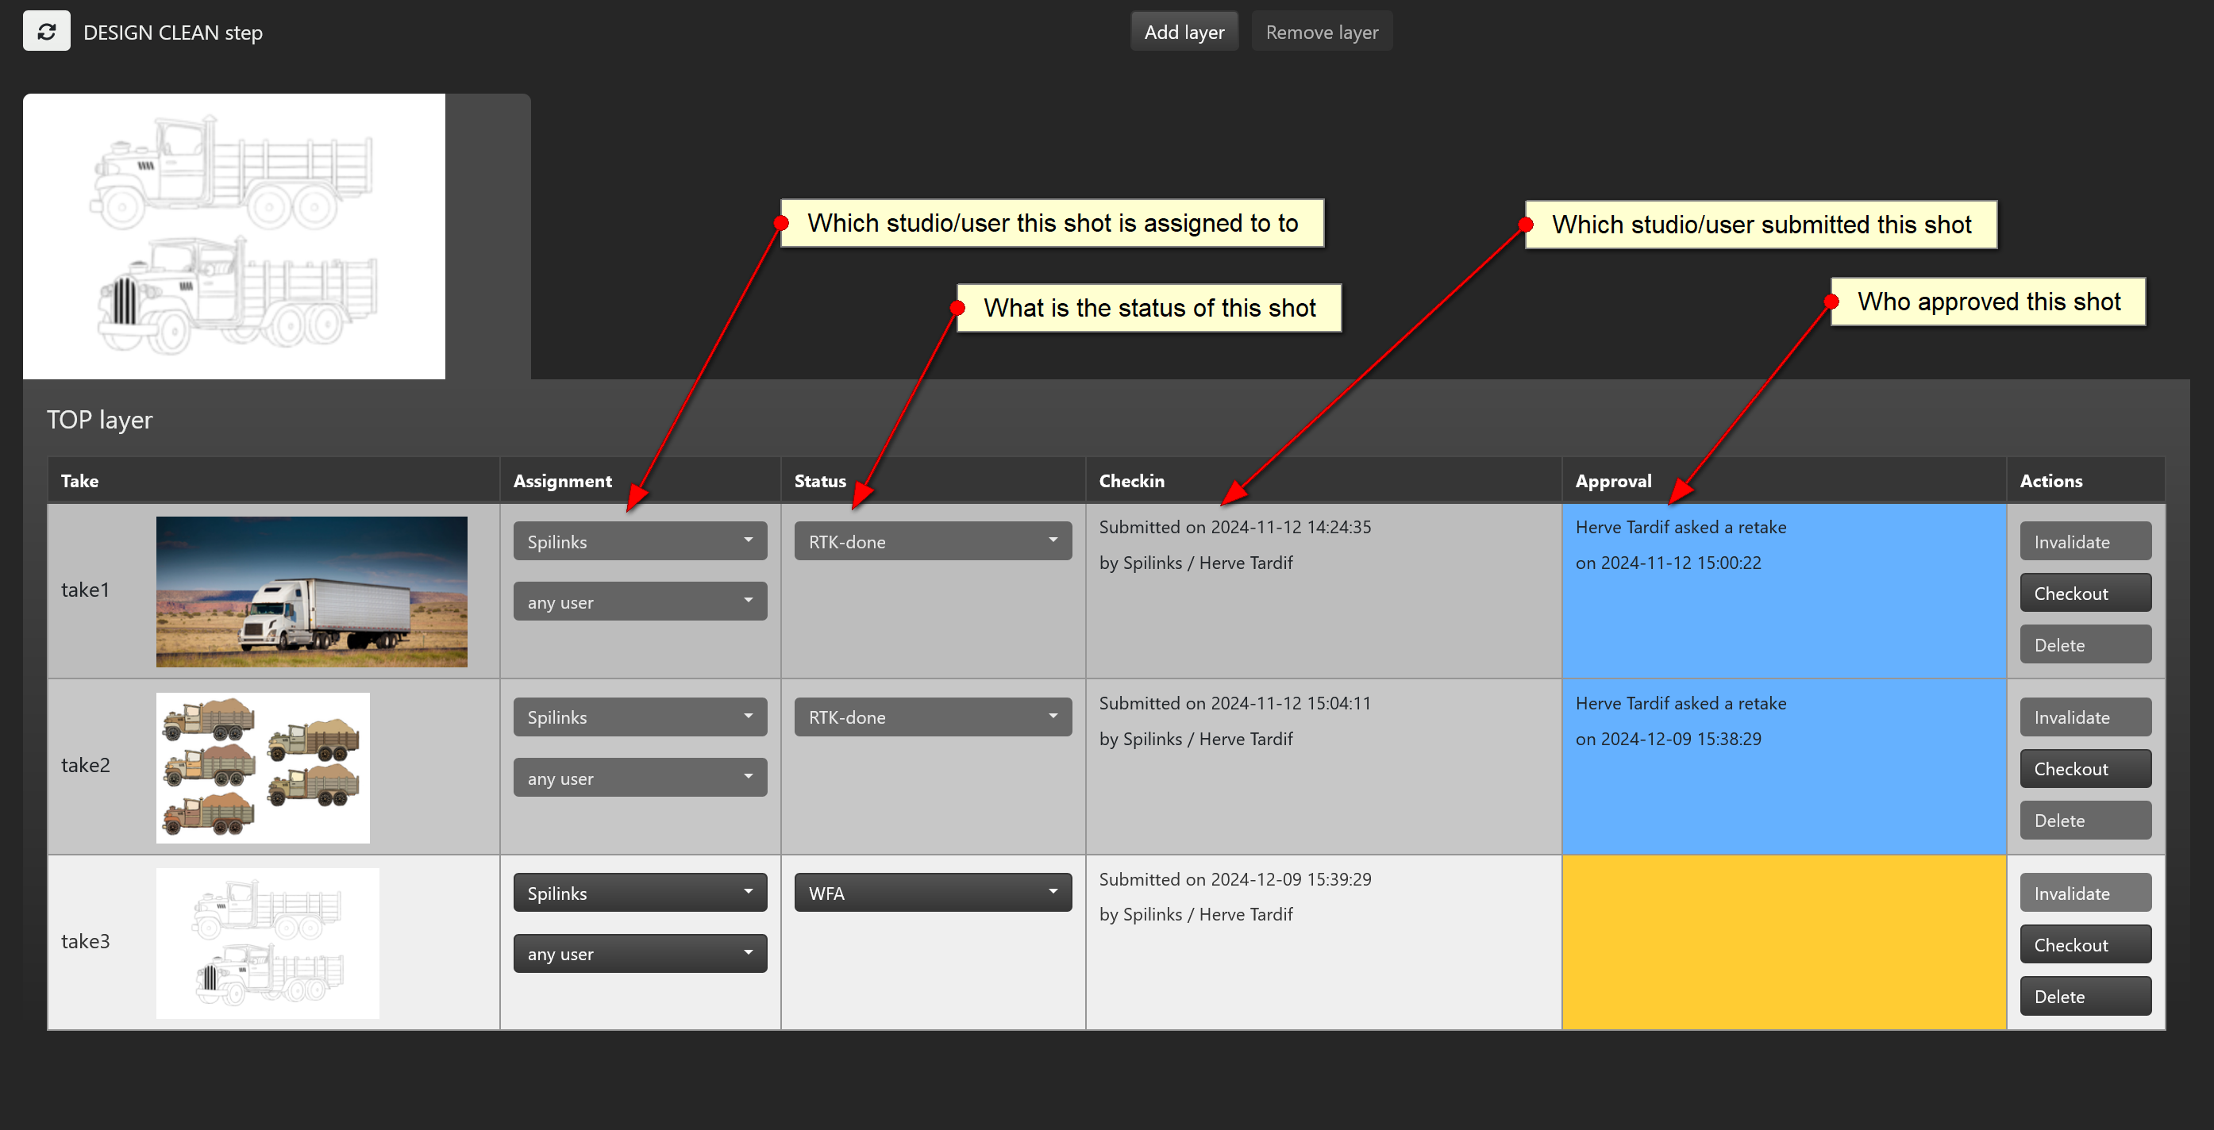Click the Status column header
The height and width of the screenshot is (1130, 2214).
click(819, 481)
